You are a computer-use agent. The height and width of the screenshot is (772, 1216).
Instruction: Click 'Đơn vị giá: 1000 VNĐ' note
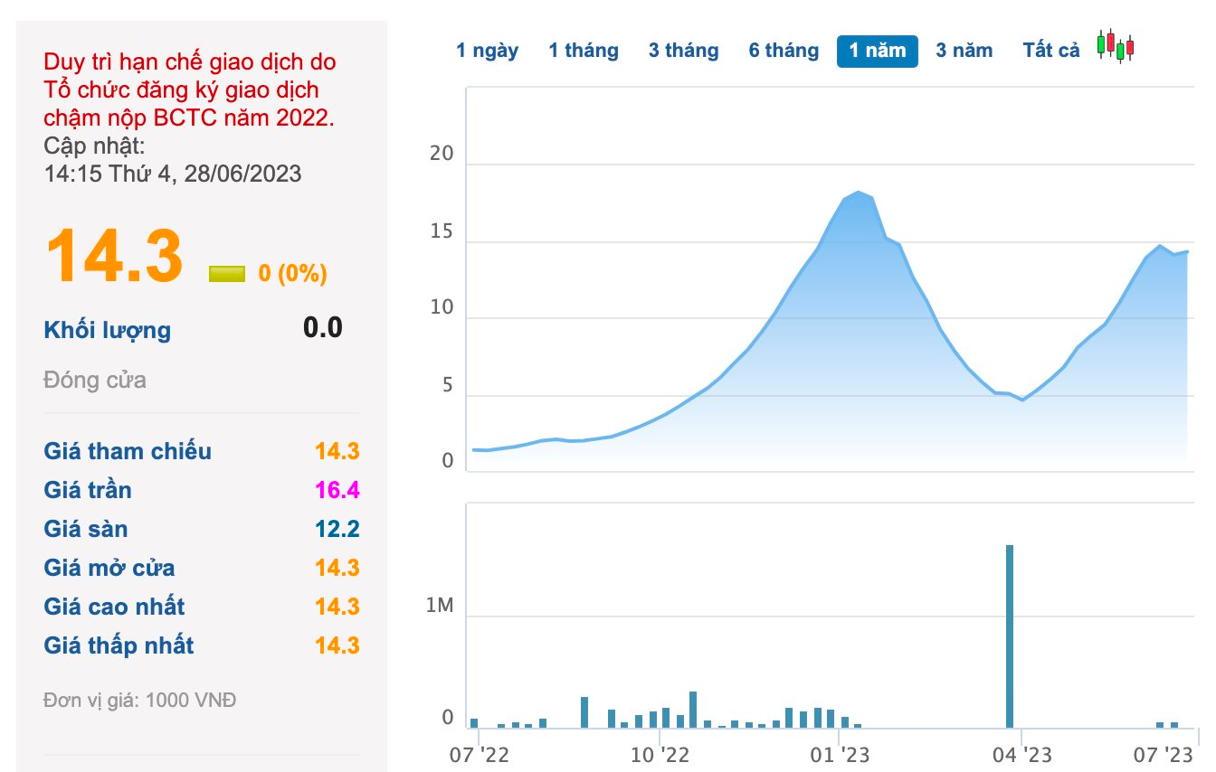tap(139, 700)
